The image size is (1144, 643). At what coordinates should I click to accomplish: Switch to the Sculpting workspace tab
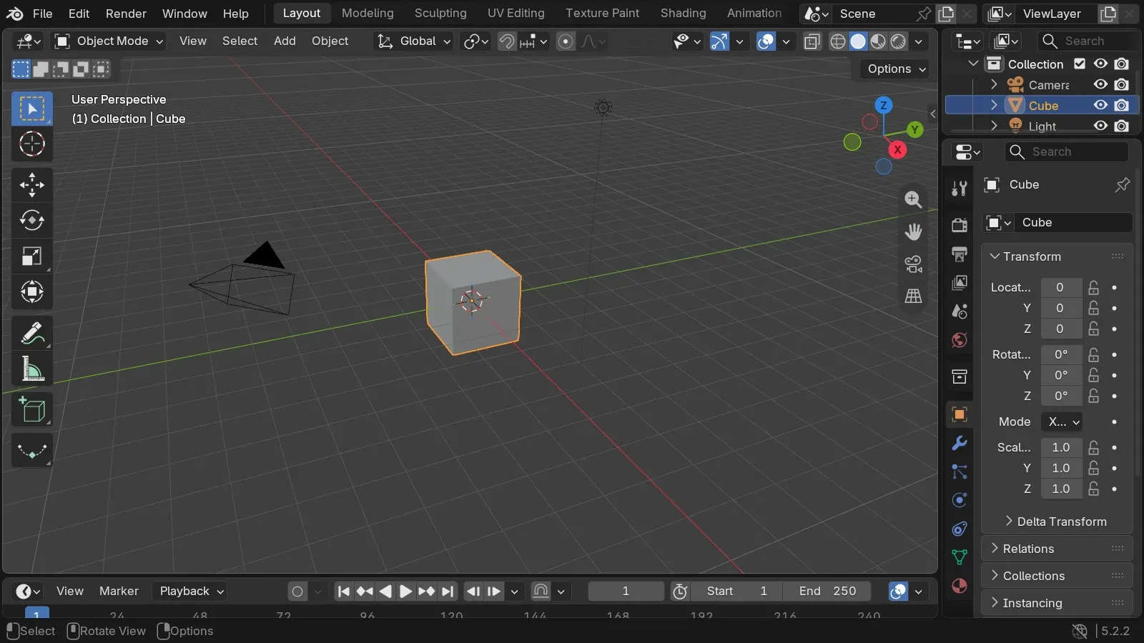(440, 14)
